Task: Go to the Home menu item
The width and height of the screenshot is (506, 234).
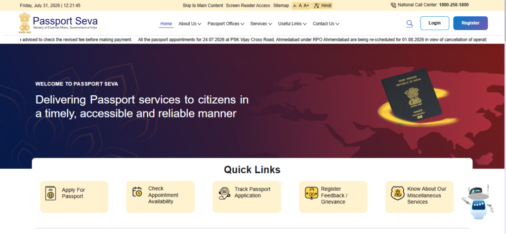Action: point(166,24)
